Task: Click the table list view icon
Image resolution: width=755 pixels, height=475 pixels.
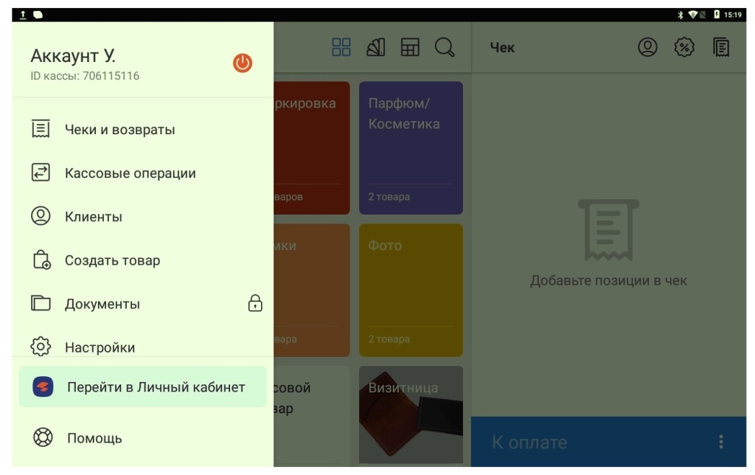Action: click(x=410, y=48)
